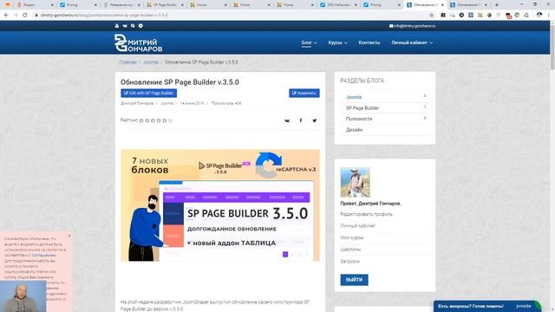
Task: Open the Есть вопросы chat widget
Action: click(x=487, y=306)
